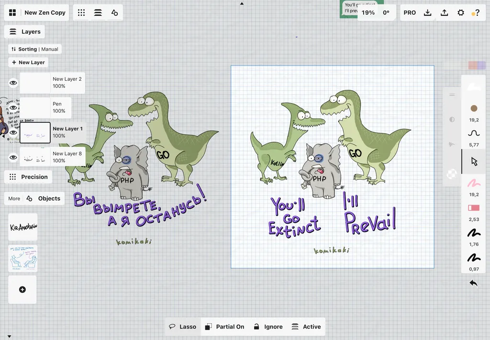The height and width of the screenshot is (340, 490).
Task: Click the 0° rotation value
Action: click(x=386, y=12)
